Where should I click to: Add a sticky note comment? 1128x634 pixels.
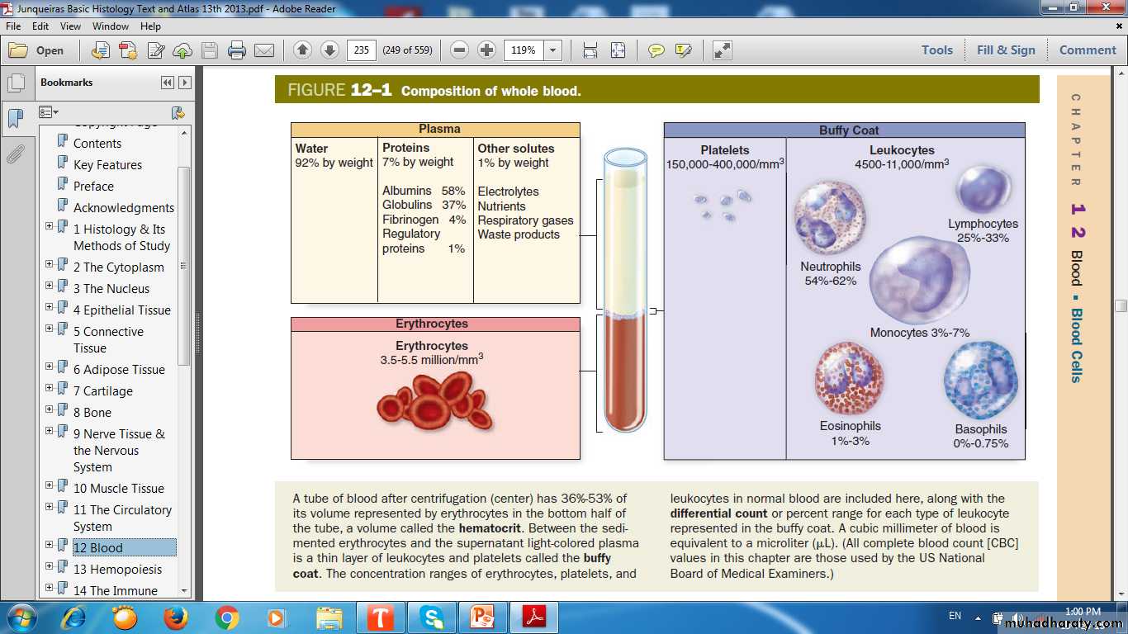point(656,50)
